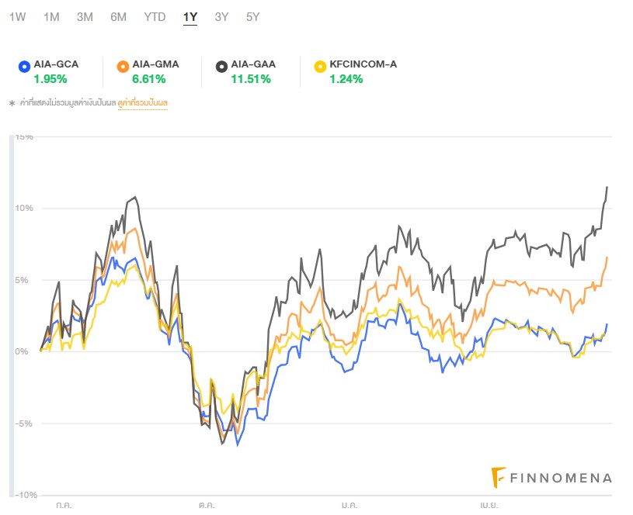This screenshot has width=633, height=515.
Task: Show the 5Y performance range
Action: click(x=252, y=17)
